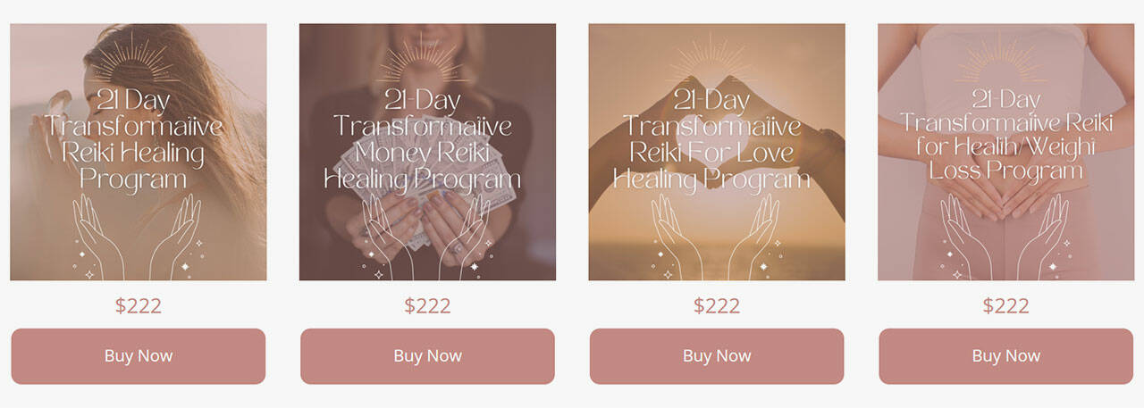Click the outlined hands icon on the Reiki Healing Program card
1144x408 pixels.
pos(138,237)
